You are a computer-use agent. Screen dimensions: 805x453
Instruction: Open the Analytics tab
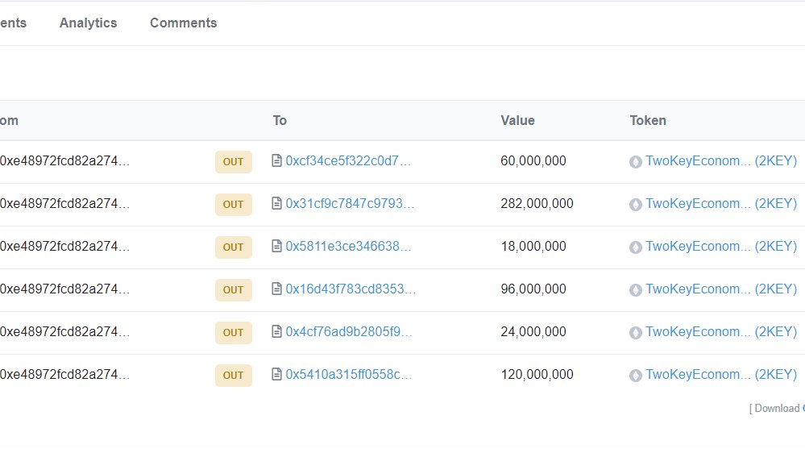click(89, 23)
